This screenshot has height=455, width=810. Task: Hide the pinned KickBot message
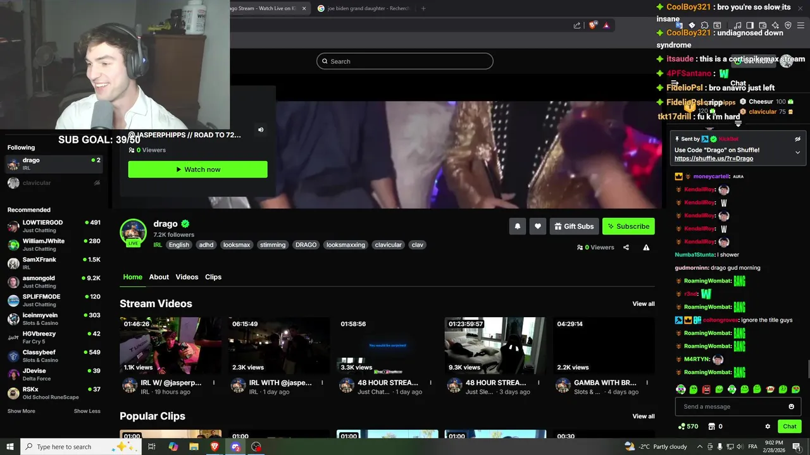click(x=797, y=139)
